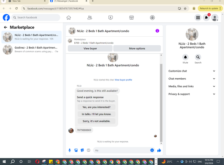The height and width of the screenshot is (165, 224).
Task: Record a voice clip with microphone icon
Action: pyautogui.click(x=69, y=150)
